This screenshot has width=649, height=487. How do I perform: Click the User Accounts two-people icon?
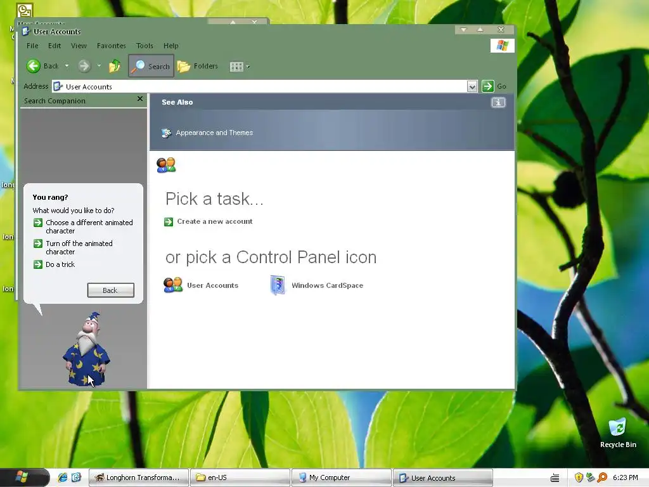[173, 285]
